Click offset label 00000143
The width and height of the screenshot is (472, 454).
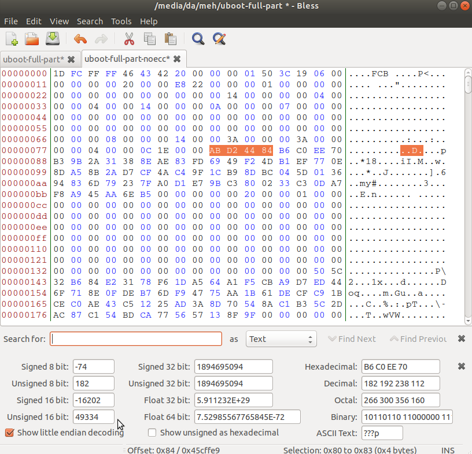[x=24, y=282]
